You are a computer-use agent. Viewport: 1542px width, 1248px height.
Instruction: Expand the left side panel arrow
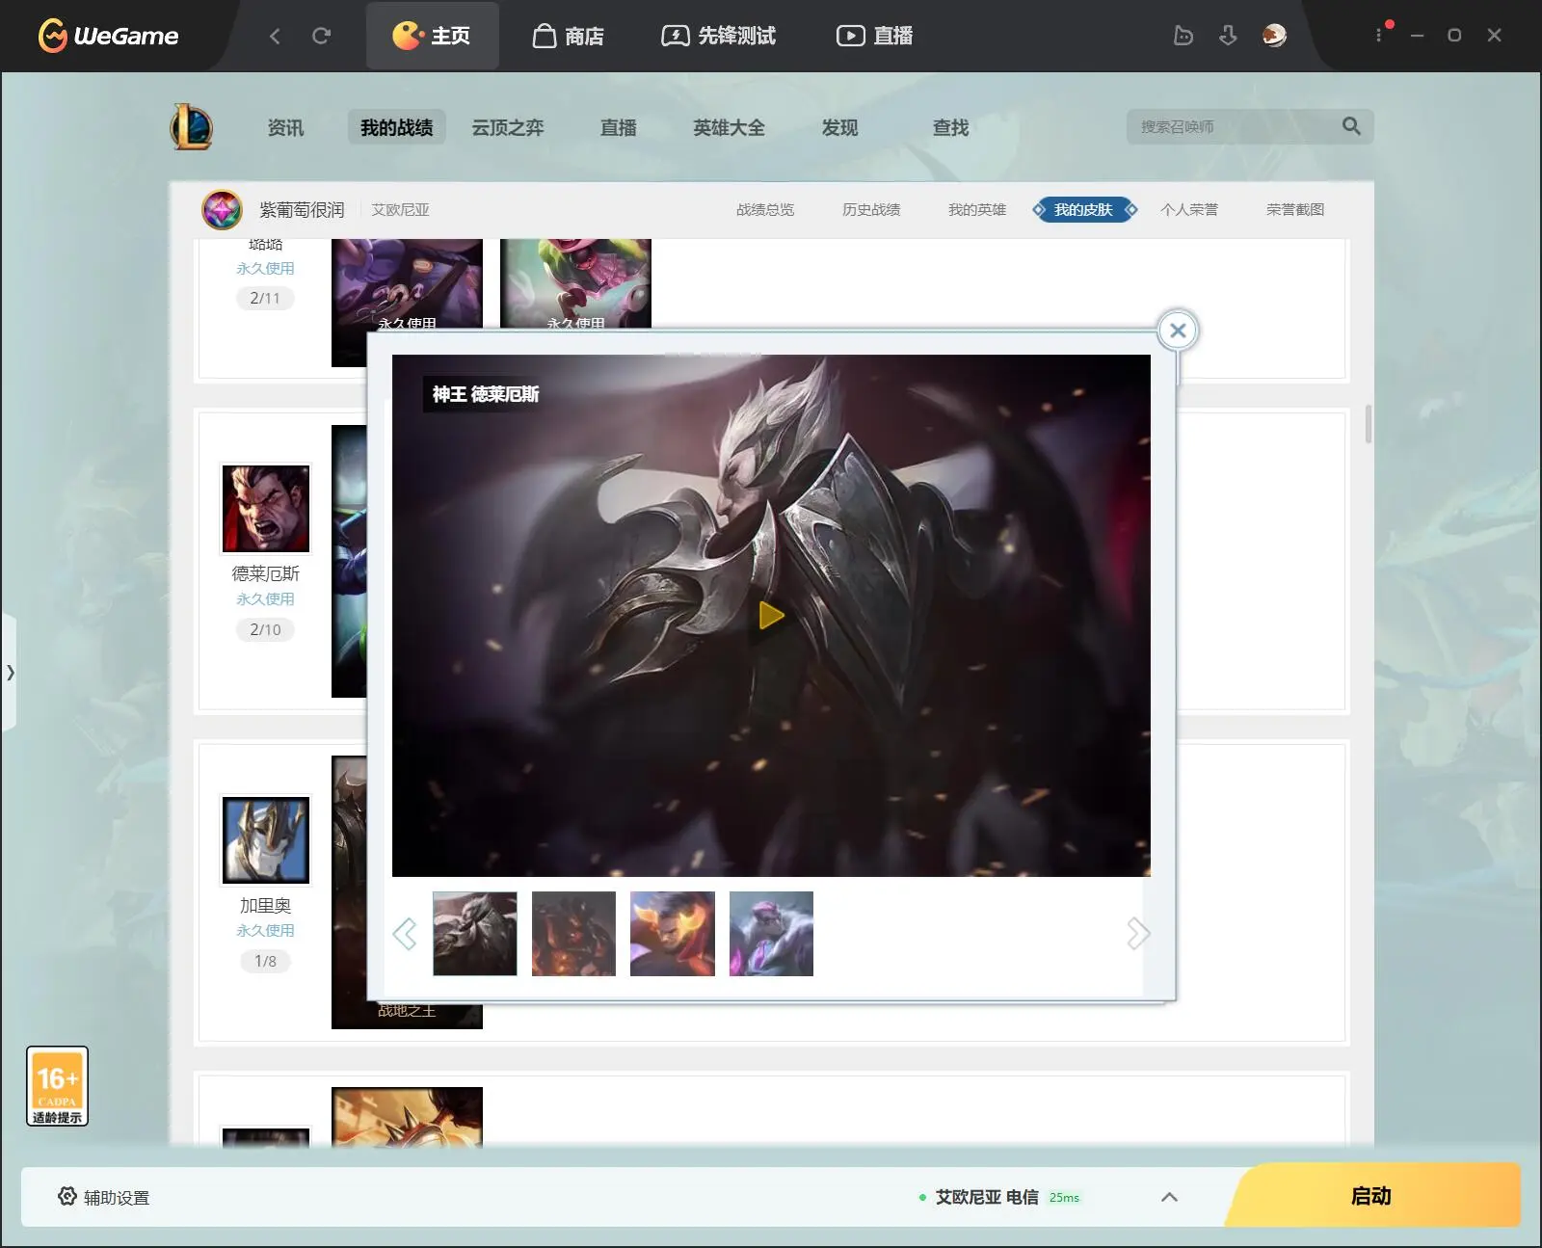(10, 672)
